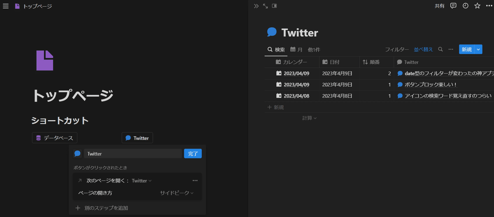Open page history clock icon
Viewport: 494px width, 217px height.
pos(465,6)
